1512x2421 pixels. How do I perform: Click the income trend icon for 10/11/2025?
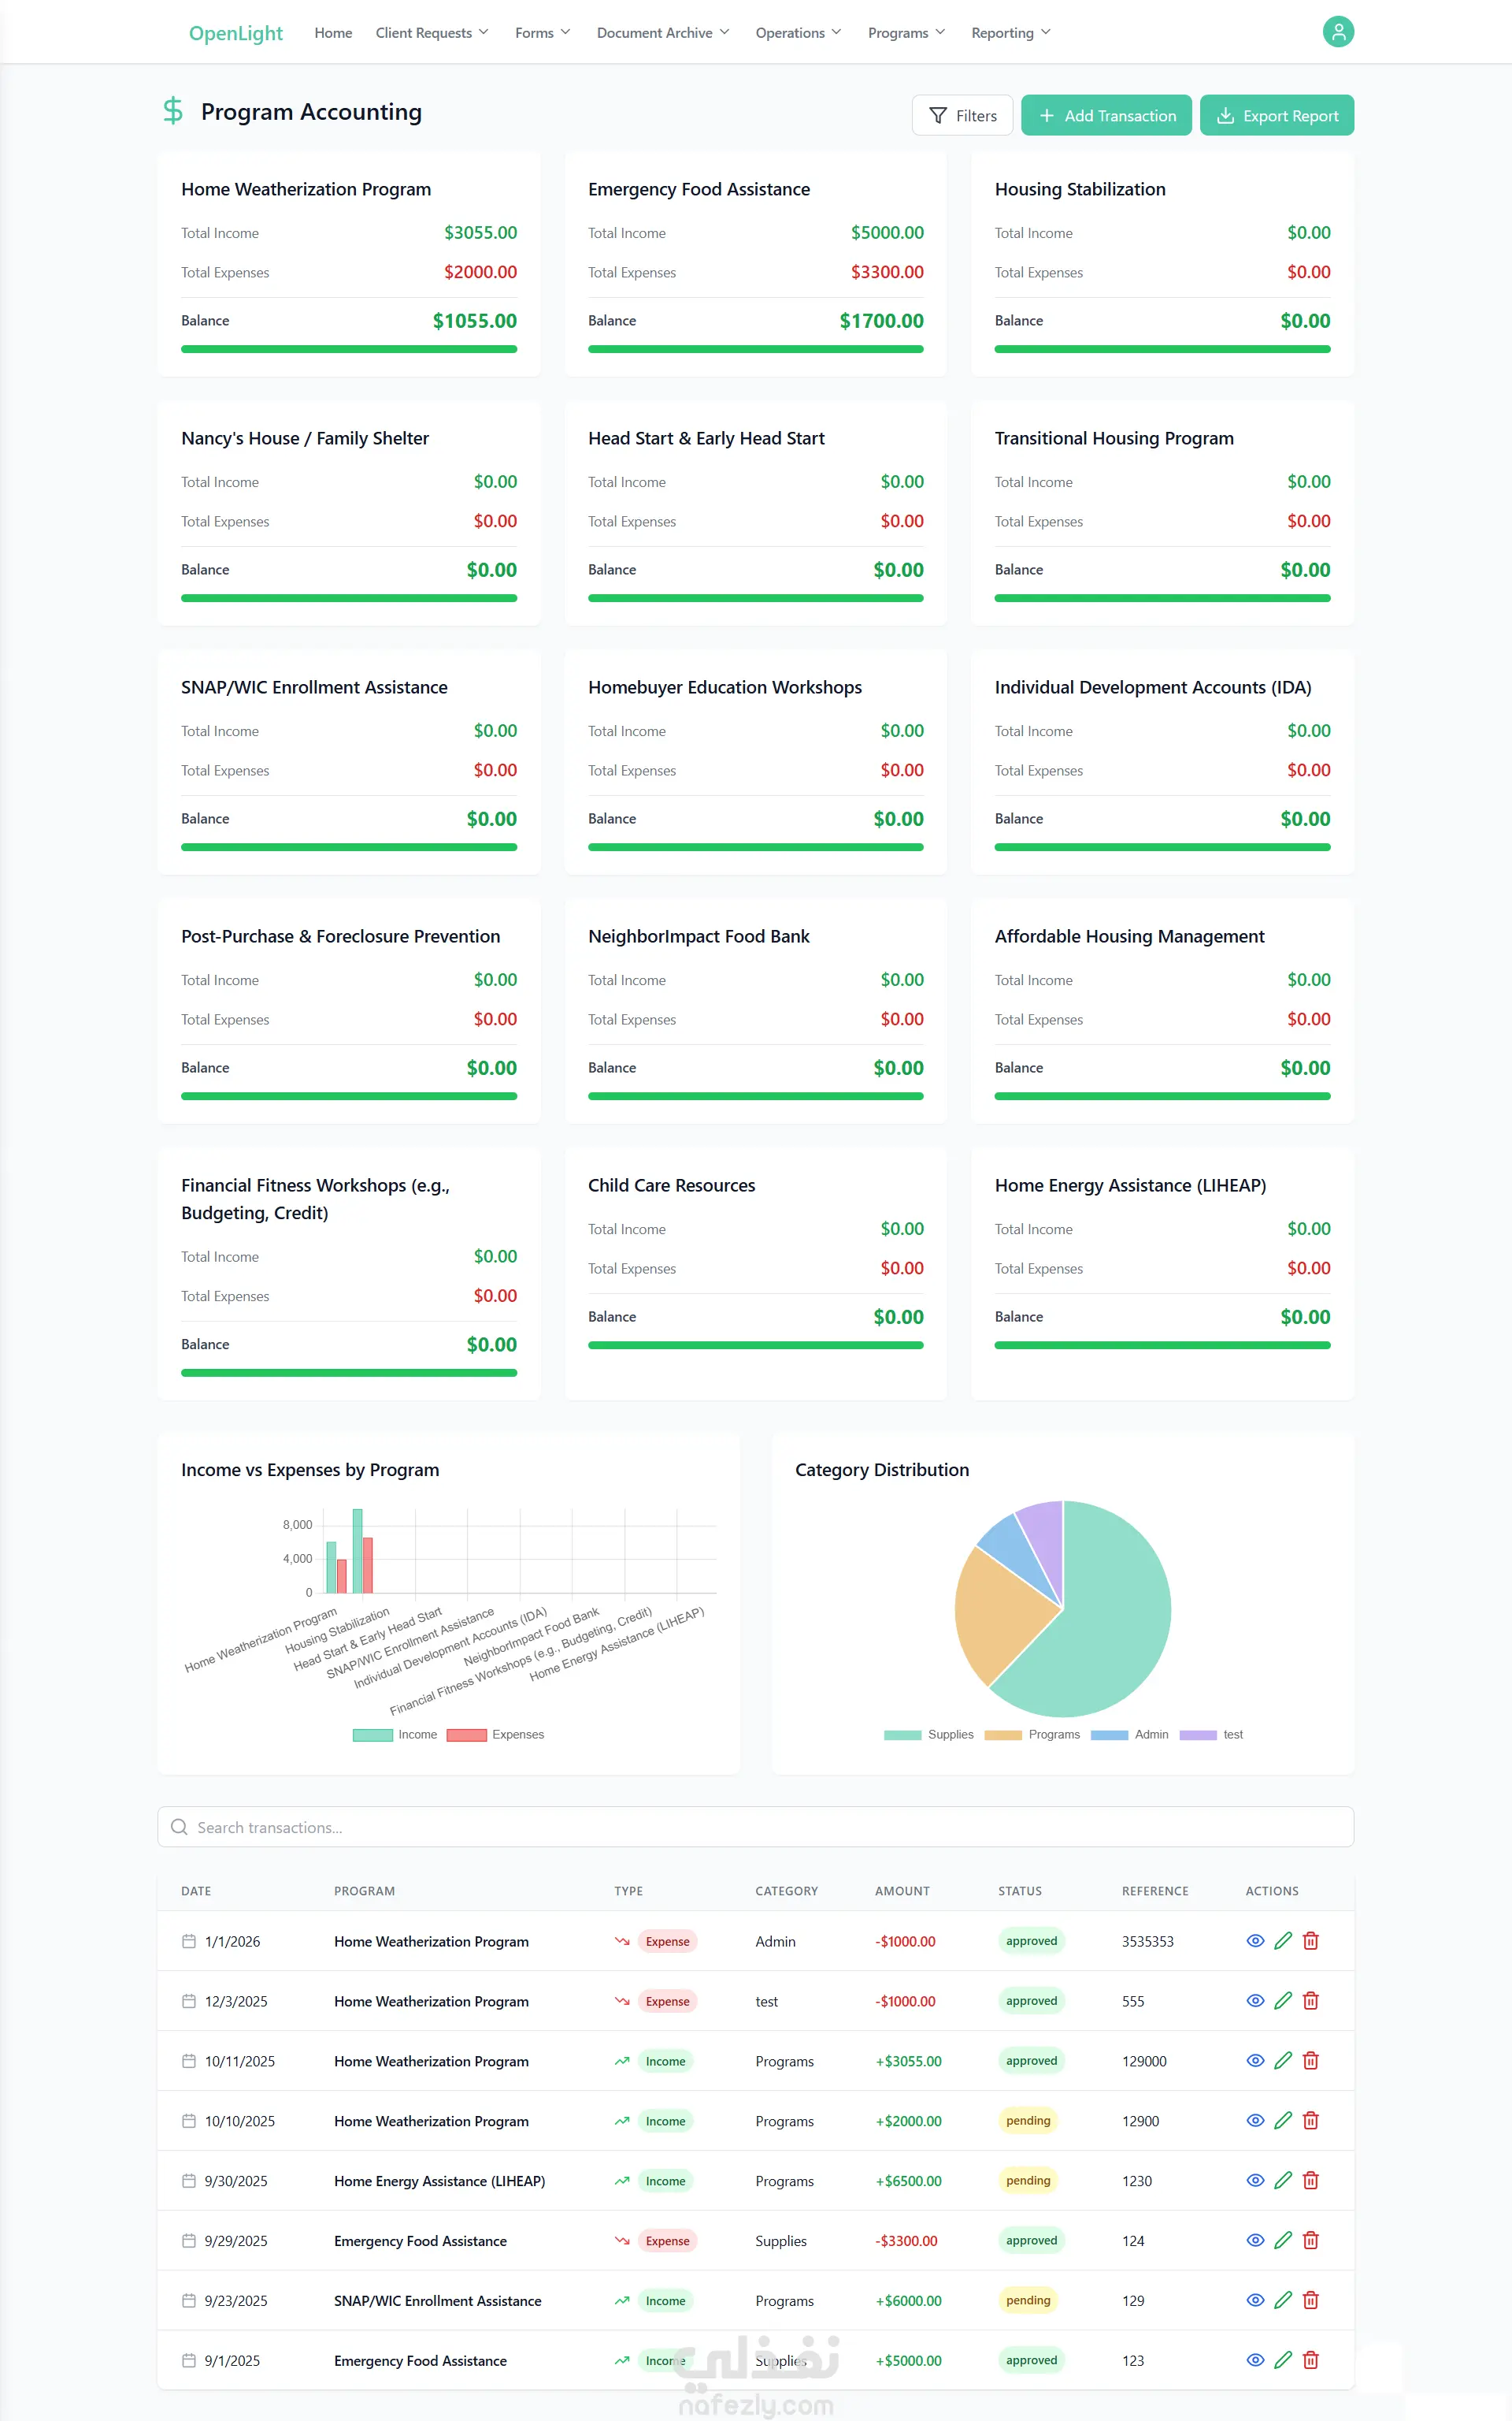pyautogui.click(x=622, y=2061)
